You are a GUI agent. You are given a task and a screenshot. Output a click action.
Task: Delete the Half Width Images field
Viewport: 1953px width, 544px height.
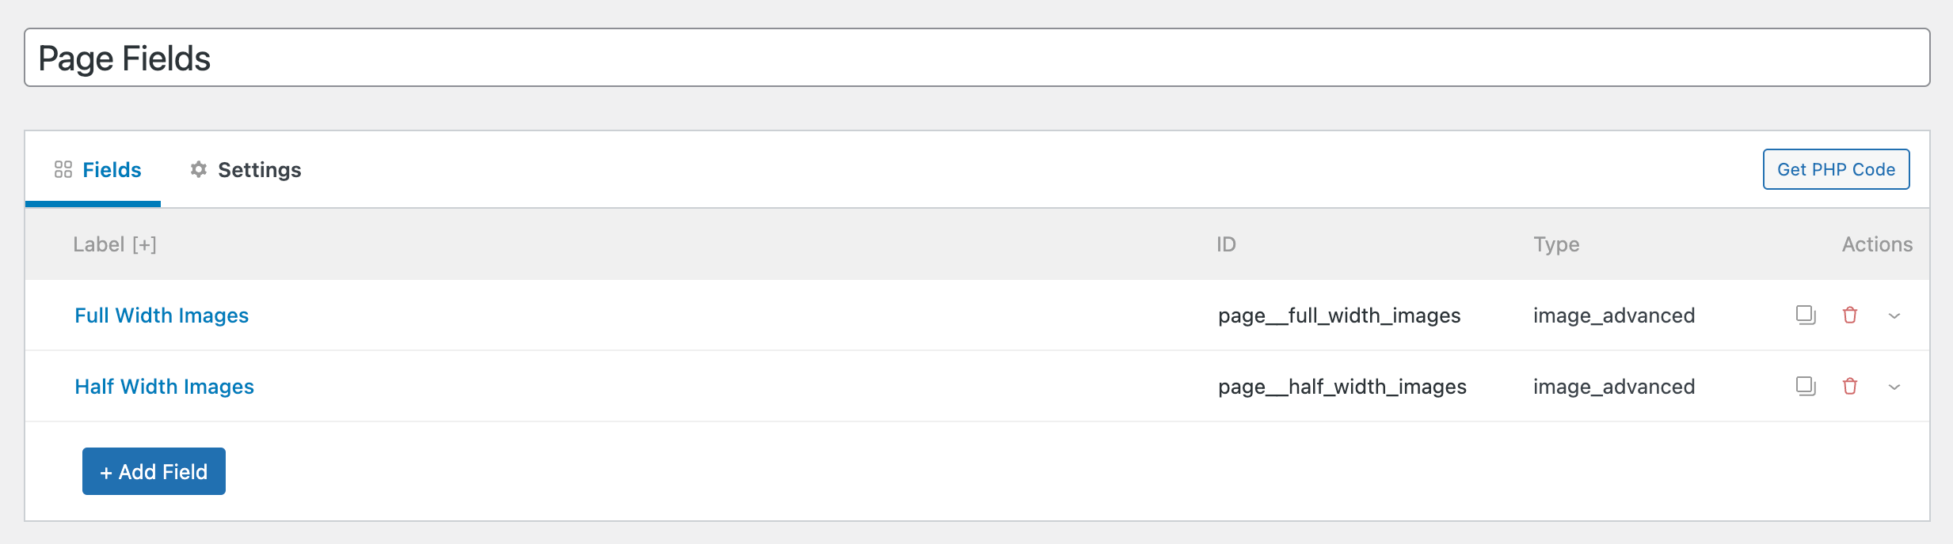tap(1850, 386)
